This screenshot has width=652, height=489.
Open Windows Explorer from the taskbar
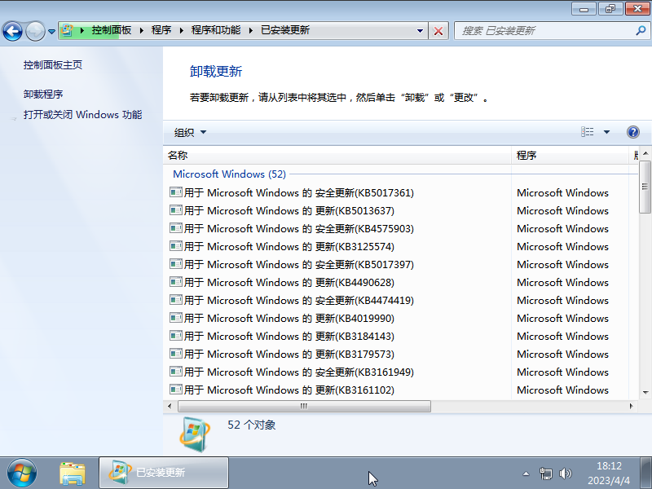click(x=73, y=473)
